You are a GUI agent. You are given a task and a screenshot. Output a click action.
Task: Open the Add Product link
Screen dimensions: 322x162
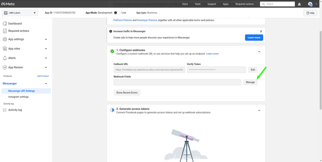point(43,76)
